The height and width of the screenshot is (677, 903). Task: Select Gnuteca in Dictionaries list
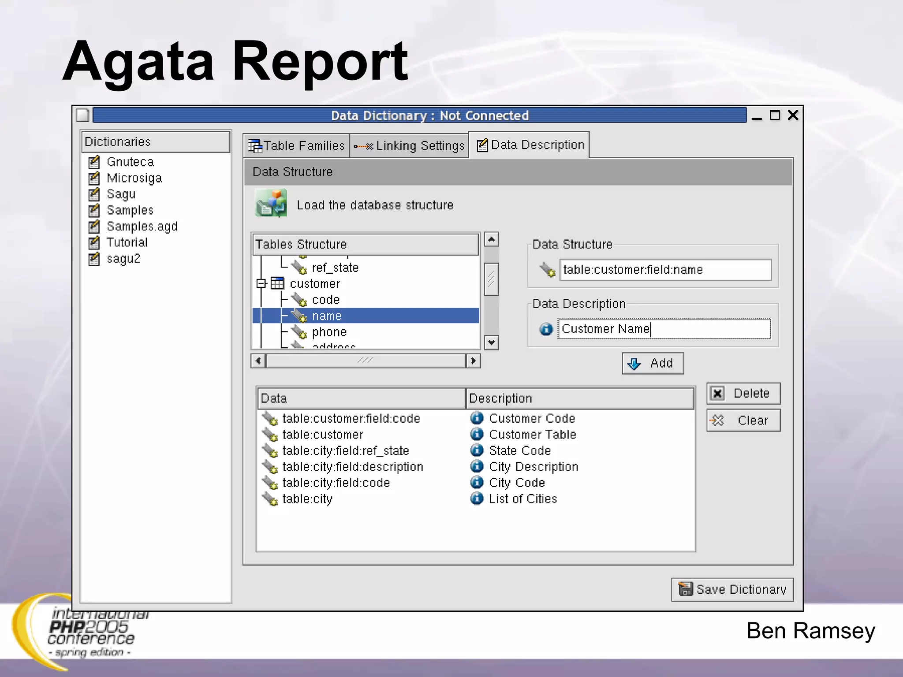(130, 162)
